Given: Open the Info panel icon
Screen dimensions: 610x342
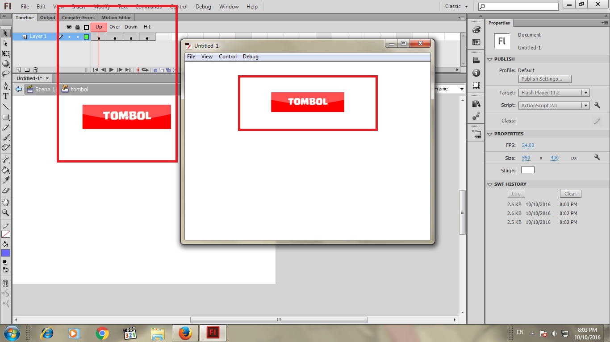Looking at the screenshot, I should click(x=476, y=73).
